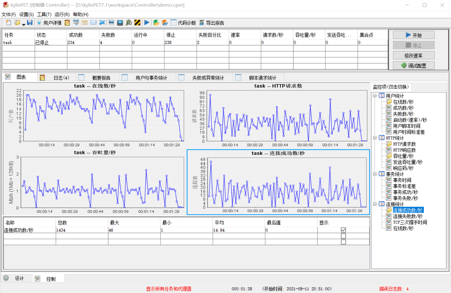Viewport: 451px width, 293px height.
Task: Collapse the HTTP统计 tree node
Action: 375,138
